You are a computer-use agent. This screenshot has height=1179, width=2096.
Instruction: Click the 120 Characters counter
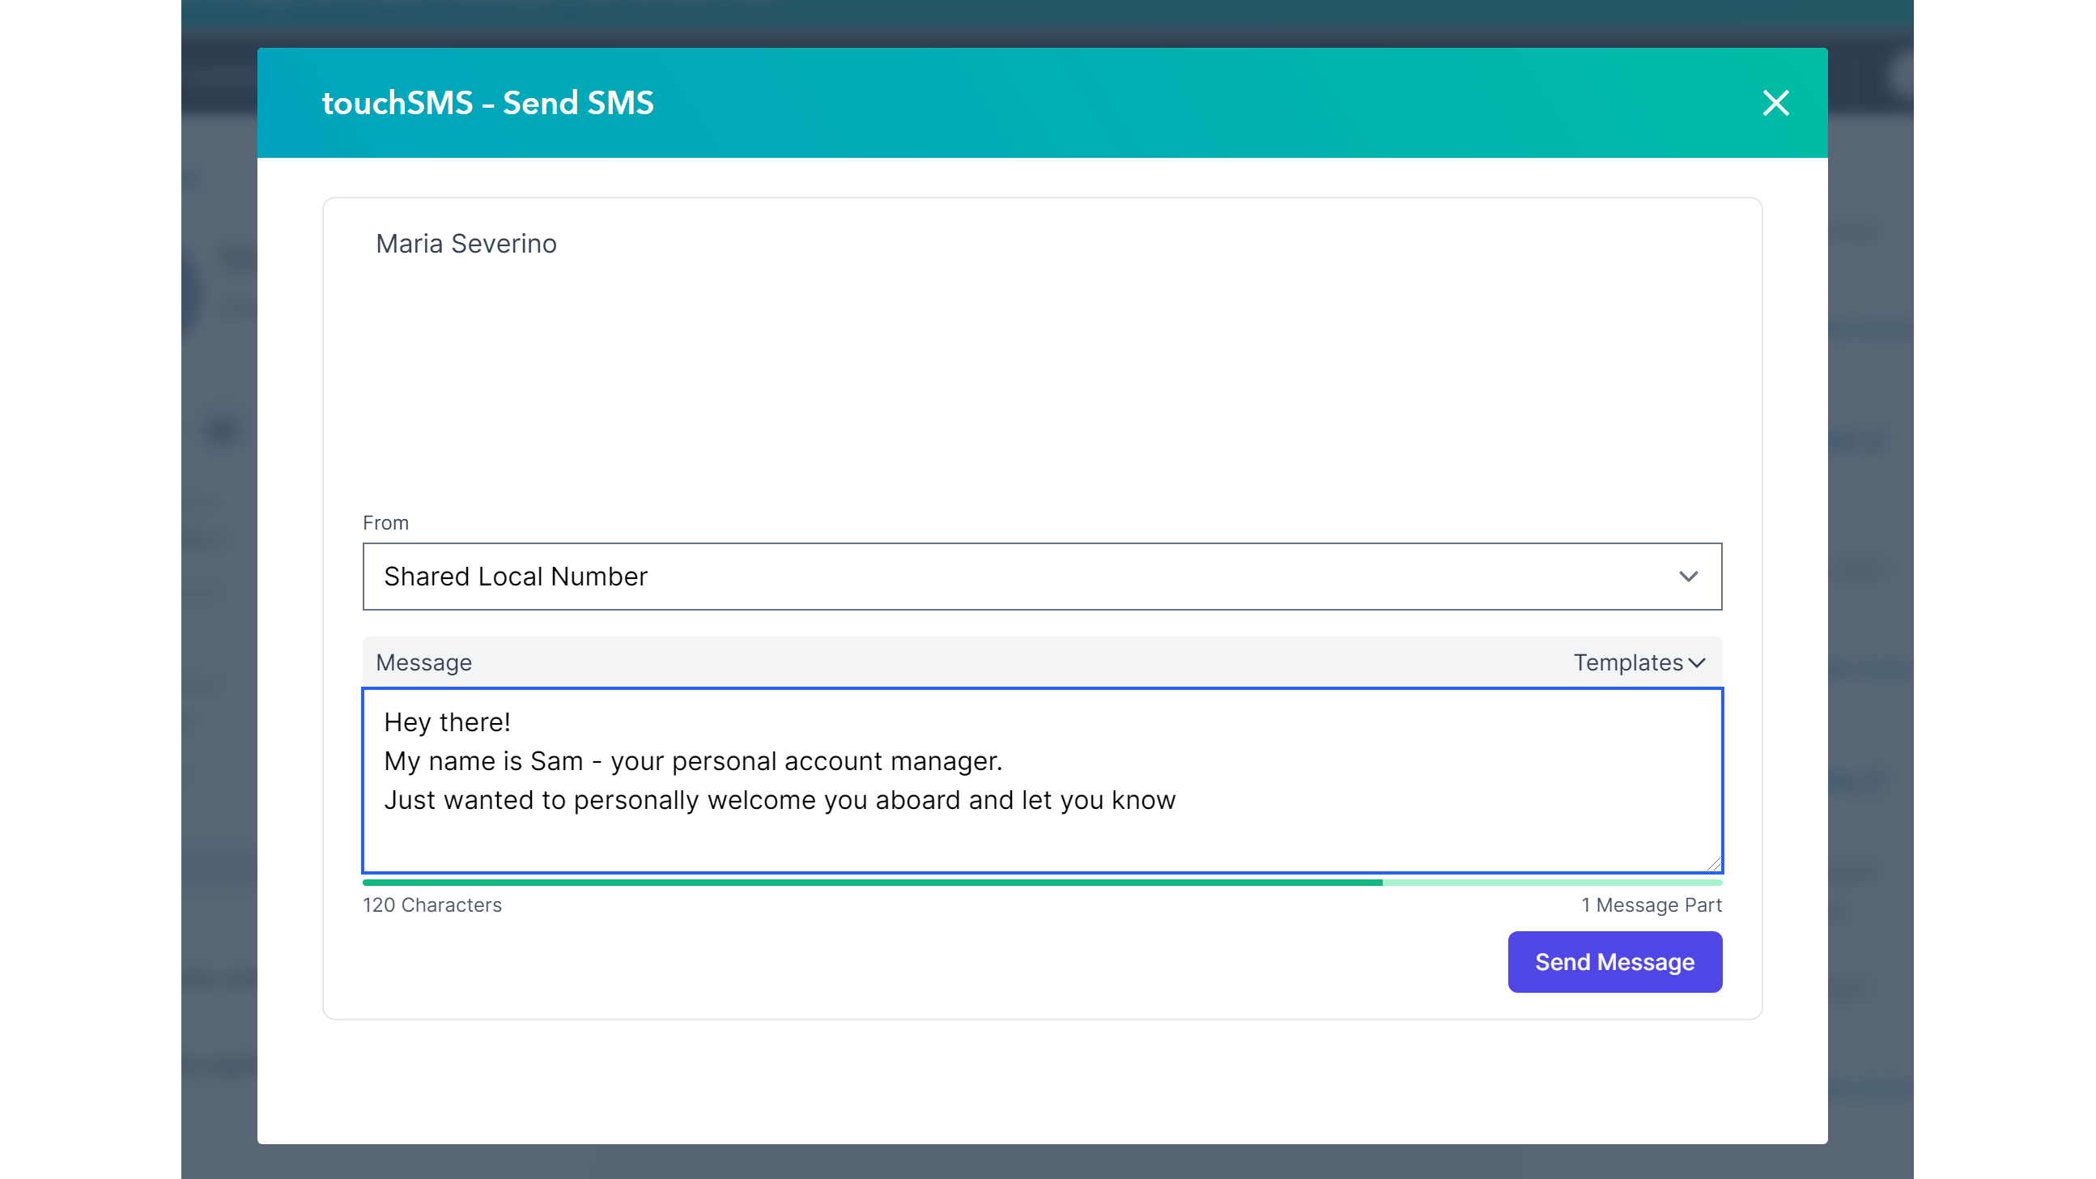pos(432,904)
